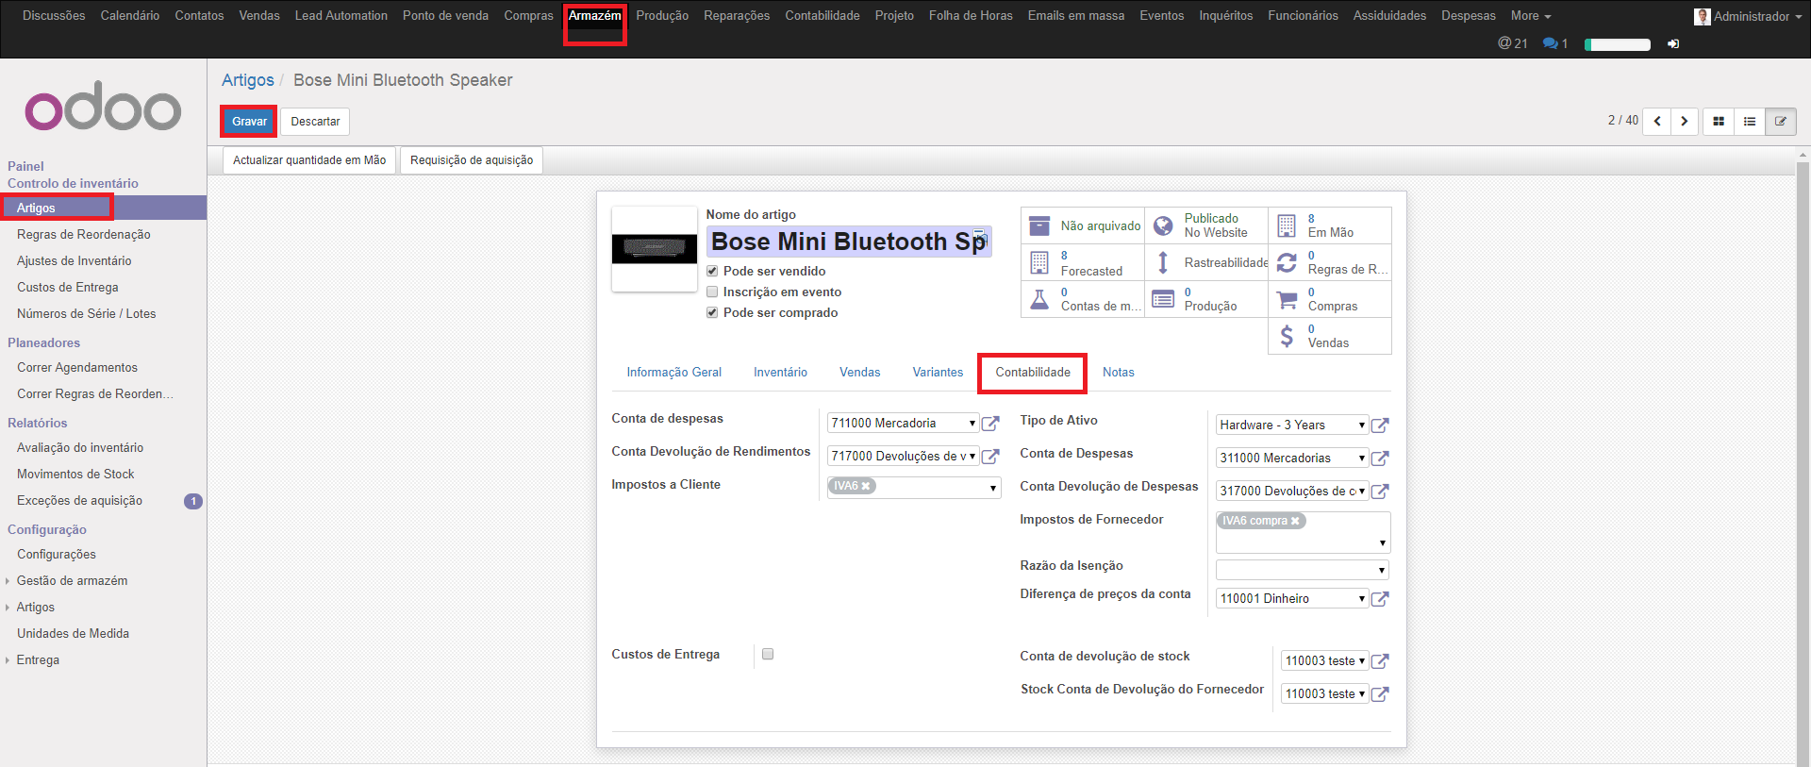The height and width of the screenshot is (767, 1811).
Task: Go to previous record arrow
Action: click(x=1657, y=122)
